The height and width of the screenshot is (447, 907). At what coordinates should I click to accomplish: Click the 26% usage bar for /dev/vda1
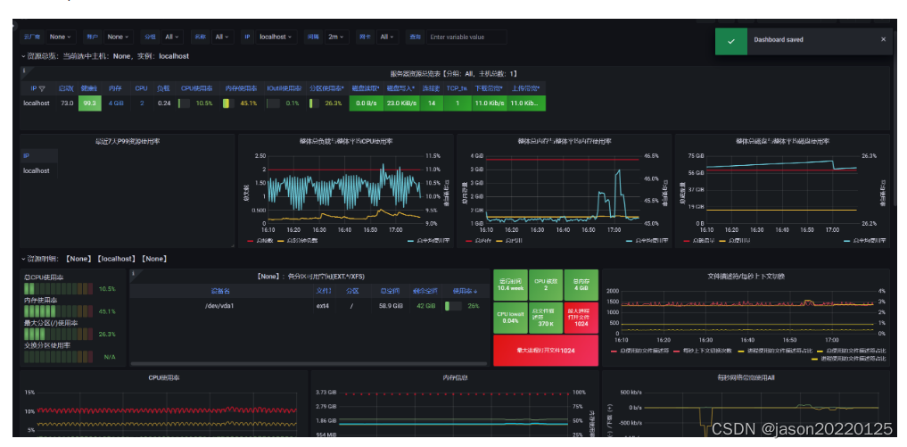[x=463, y=305]
